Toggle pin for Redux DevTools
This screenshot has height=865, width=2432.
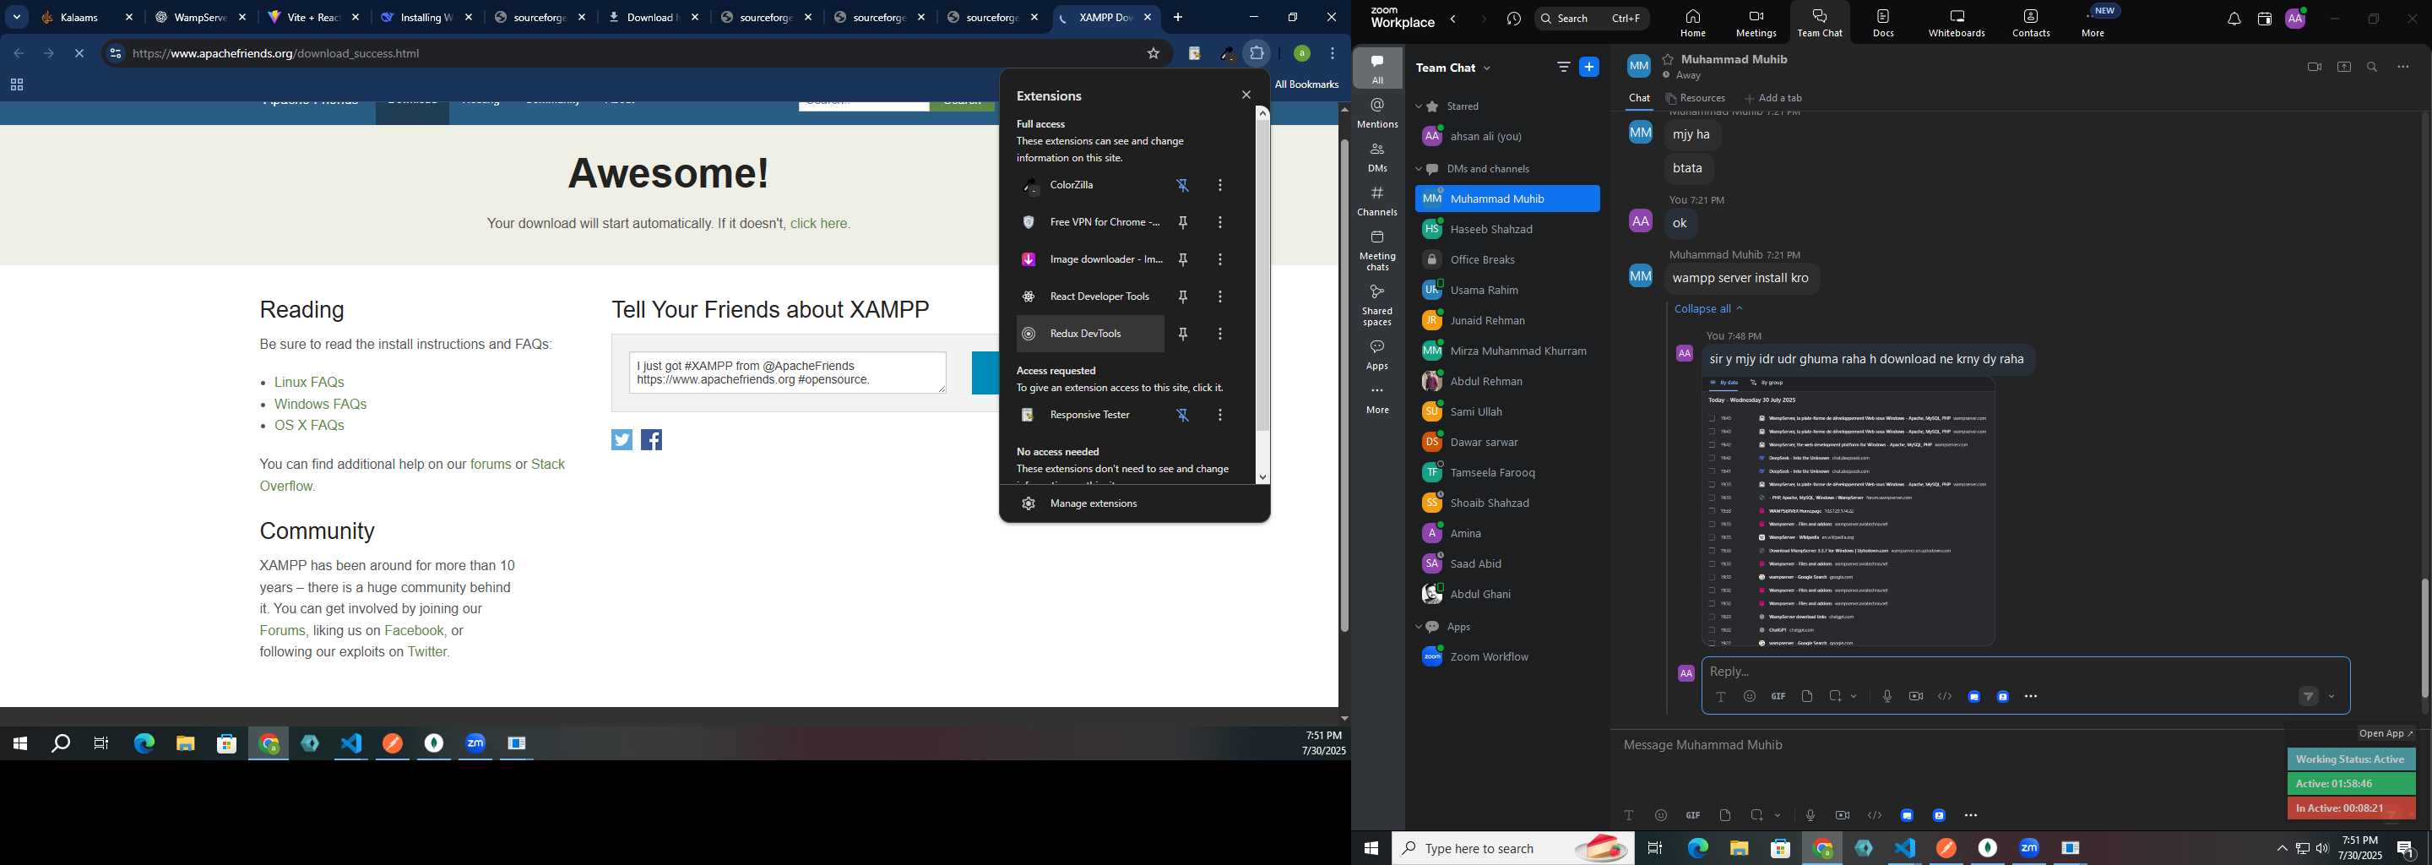(x=1183, y=334)
